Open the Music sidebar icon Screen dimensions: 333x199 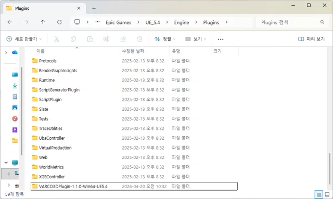pos(15,119)
